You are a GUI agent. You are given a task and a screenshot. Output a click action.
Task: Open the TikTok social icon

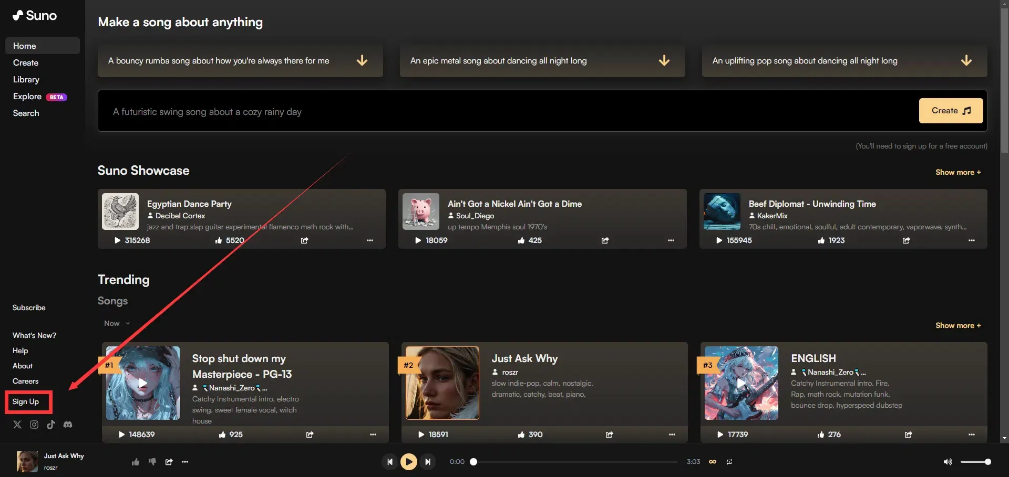pos(51,425)
